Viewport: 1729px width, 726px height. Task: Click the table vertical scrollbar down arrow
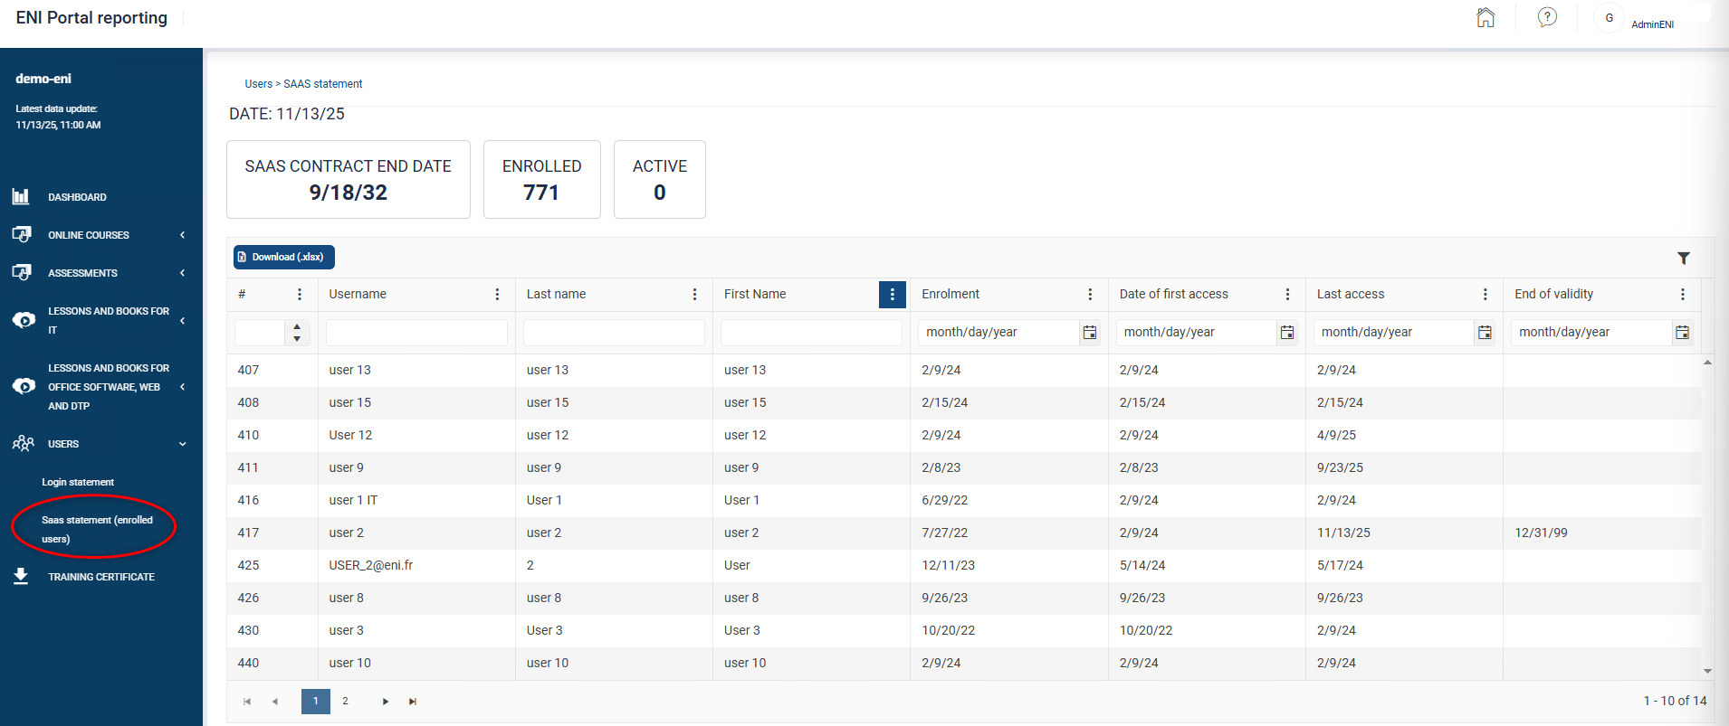[x=1707, y=671]
